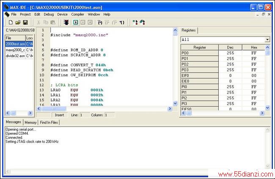
Task: Click the traffic light compile icon
Action: click(x=66, y=22)
